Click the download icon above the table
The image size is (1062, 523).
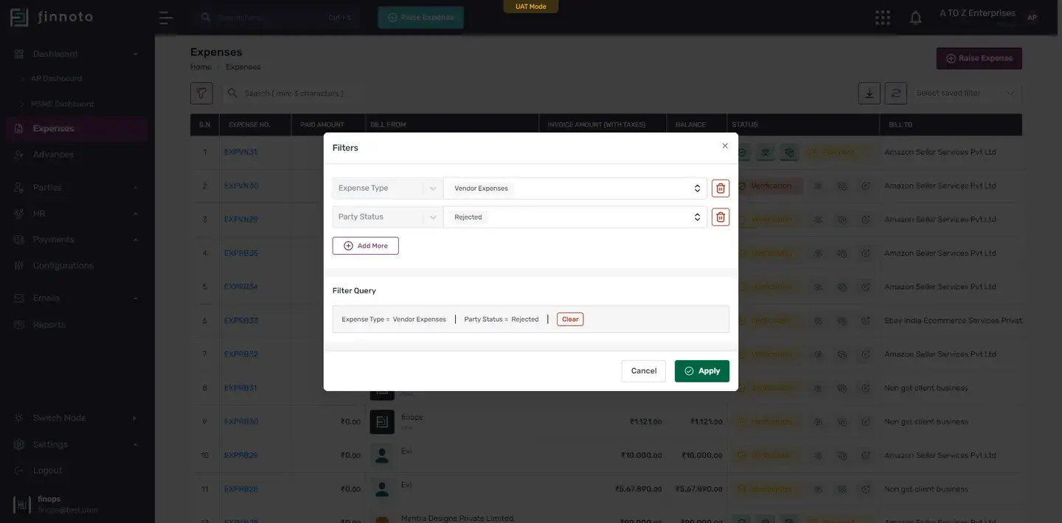click(x=870, y=94)
